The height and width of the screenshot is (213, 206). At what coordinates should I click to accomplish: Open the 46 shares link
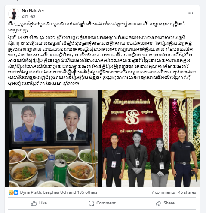(x=187, y=192)
